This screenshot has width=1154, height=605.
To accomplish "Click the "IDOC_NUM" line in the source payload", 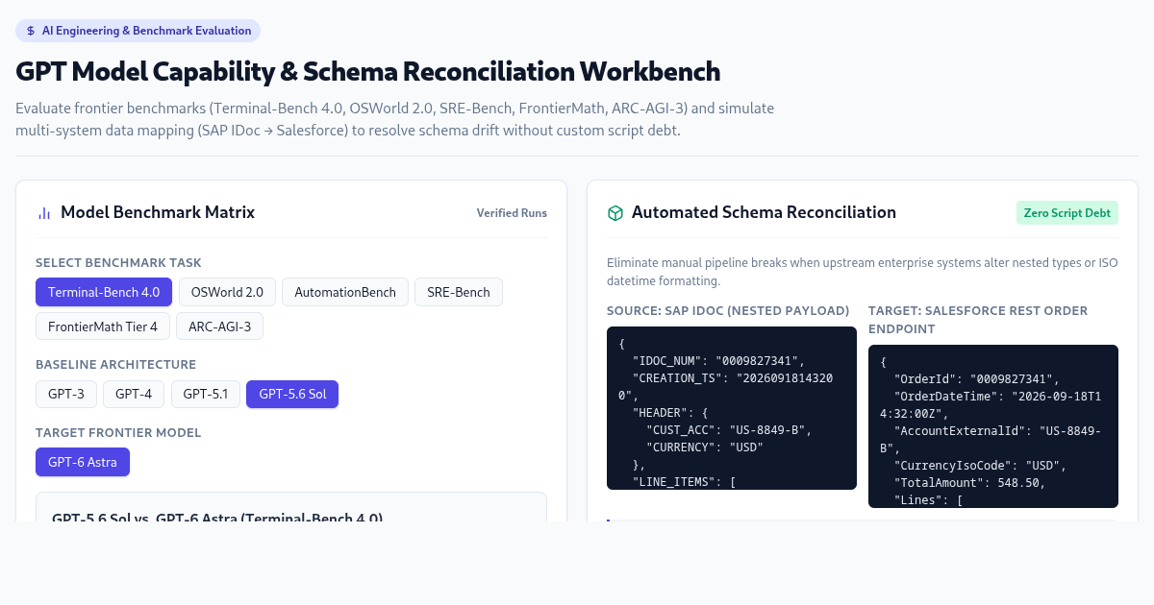I will click(x=718, y=360).
